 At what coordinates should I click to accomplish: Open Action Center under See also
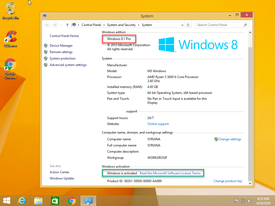59,172
